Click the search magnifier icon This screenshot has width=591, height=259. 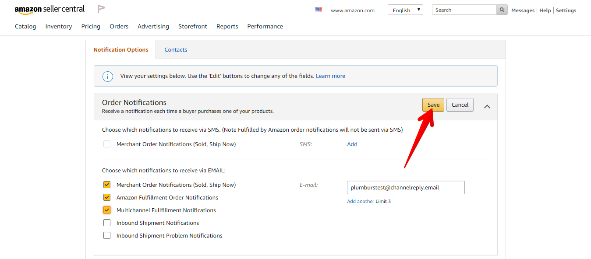(x=502, y=9)
